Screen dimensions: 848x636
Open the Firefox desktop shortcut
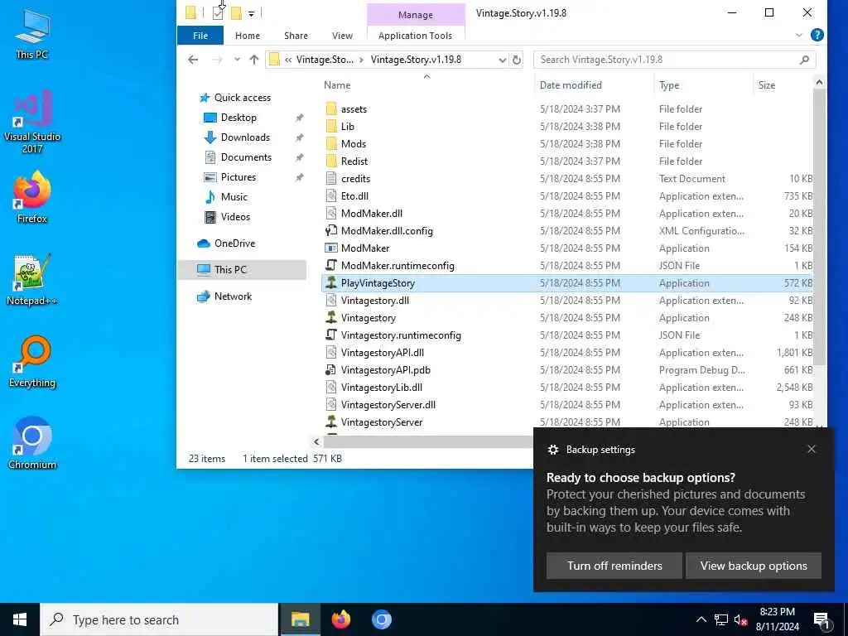click(32, 197)
